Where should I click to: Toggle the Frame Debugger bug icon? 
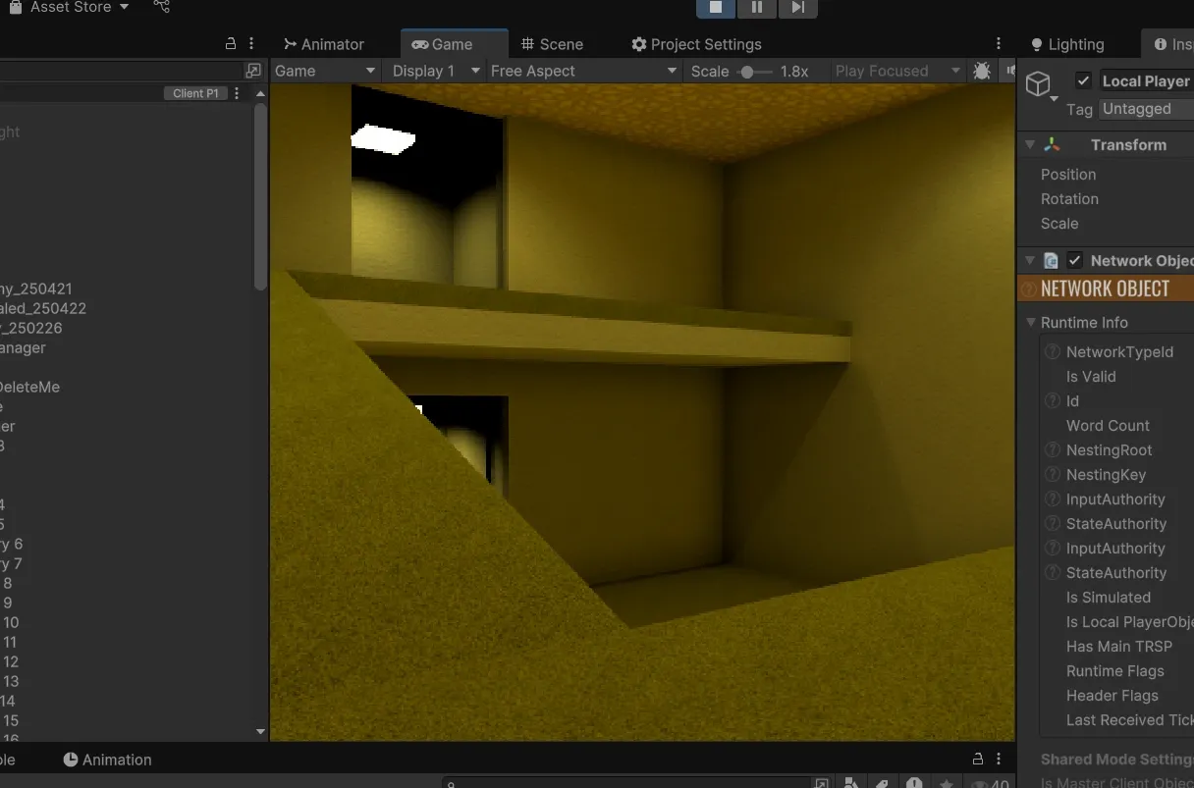pos(981,71)
